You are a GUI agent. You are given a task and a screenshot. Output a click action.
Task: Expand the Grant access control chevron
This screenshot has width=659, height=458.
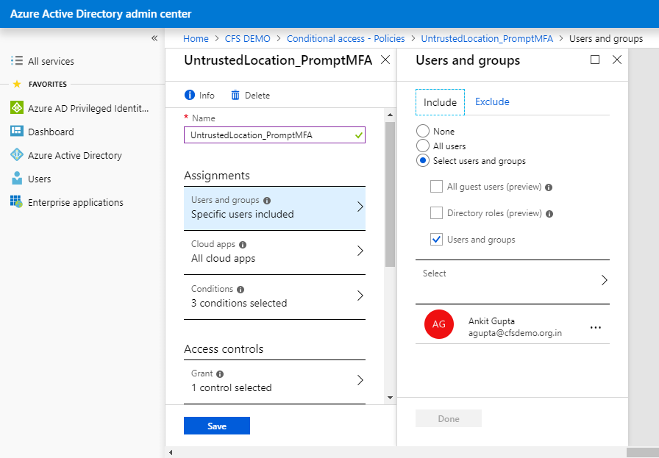[x=360, y=380]
